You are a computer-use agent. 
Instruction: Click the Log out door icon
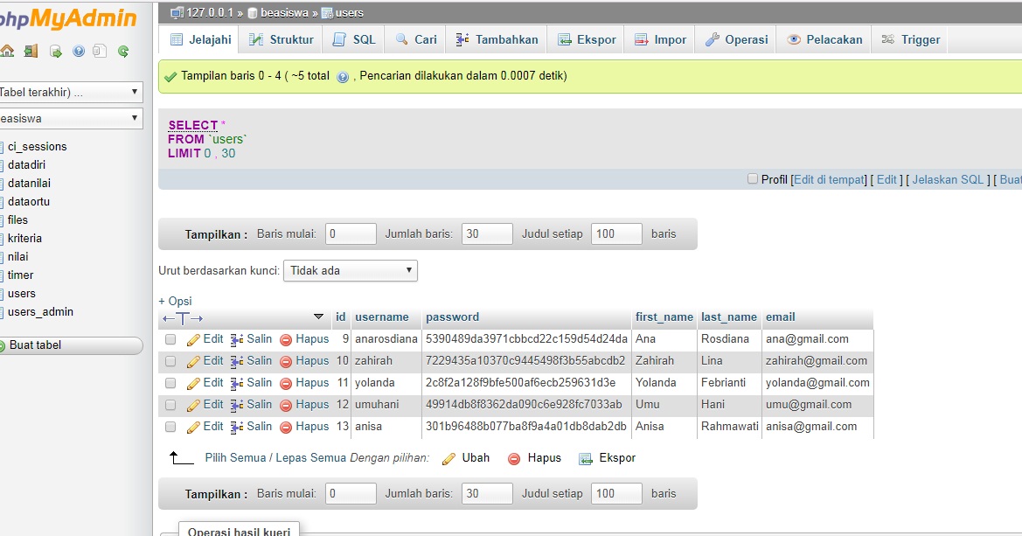click(30, 51)
